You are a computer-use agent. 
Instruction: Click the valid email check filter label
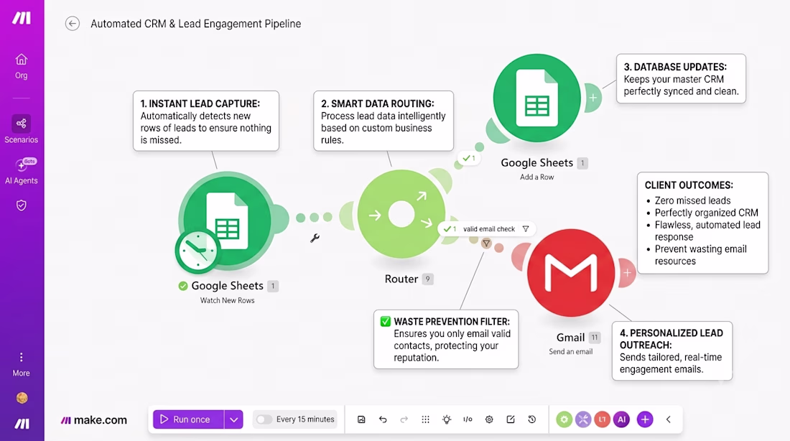[x=488, y=229]
